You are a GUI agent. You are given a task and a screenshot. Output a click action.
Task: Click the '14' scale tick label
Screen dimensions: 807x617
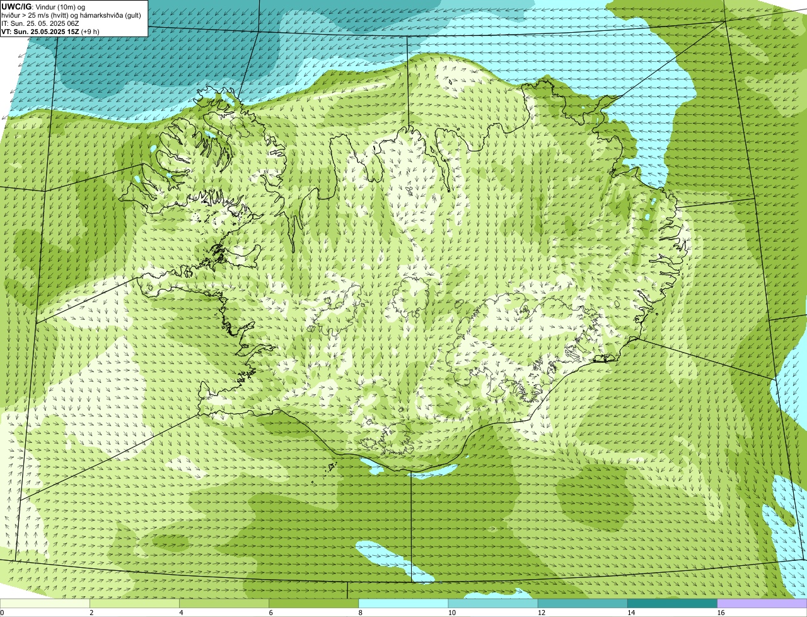630,613
